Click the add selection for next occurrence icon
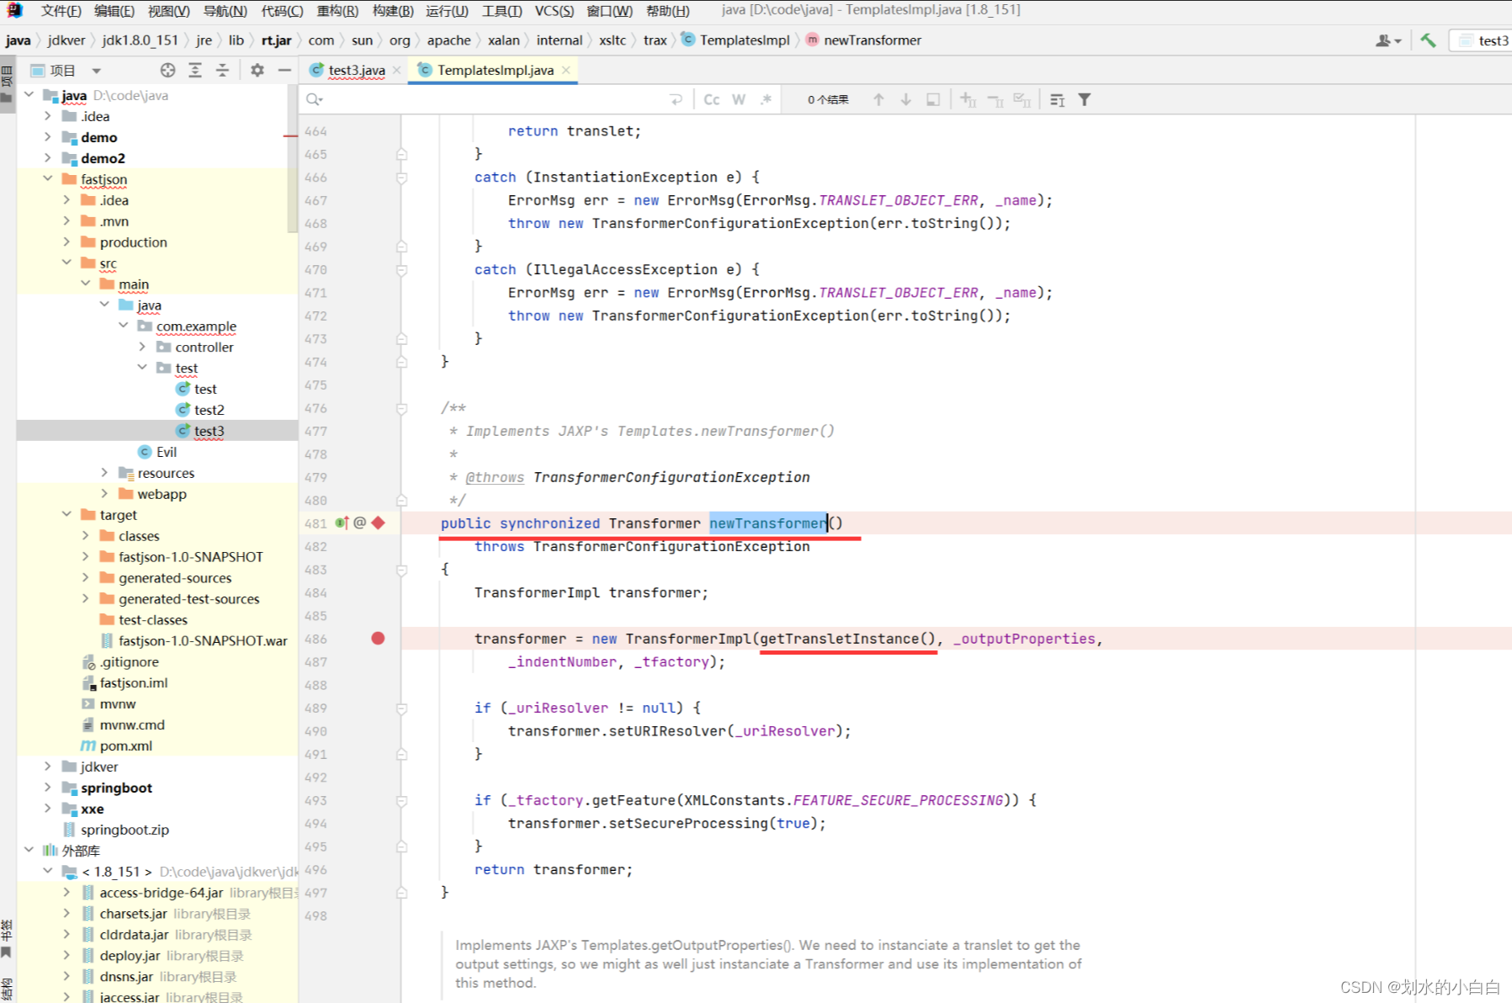This screenshot has width=1512, height=1003. coord(968,99)
